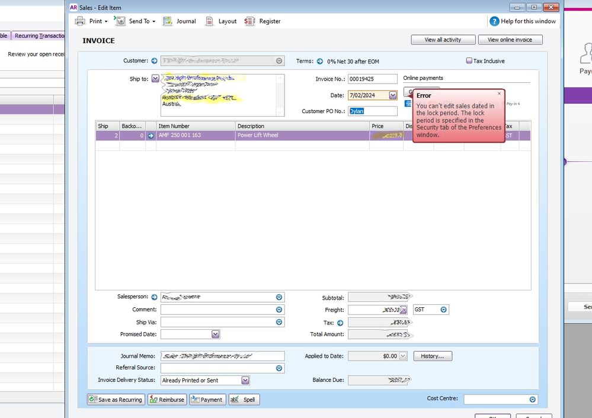This screenshot has width=592, height=418.
Task: Switch to the Recurring Transactions tab
Action: pos(39,36)
